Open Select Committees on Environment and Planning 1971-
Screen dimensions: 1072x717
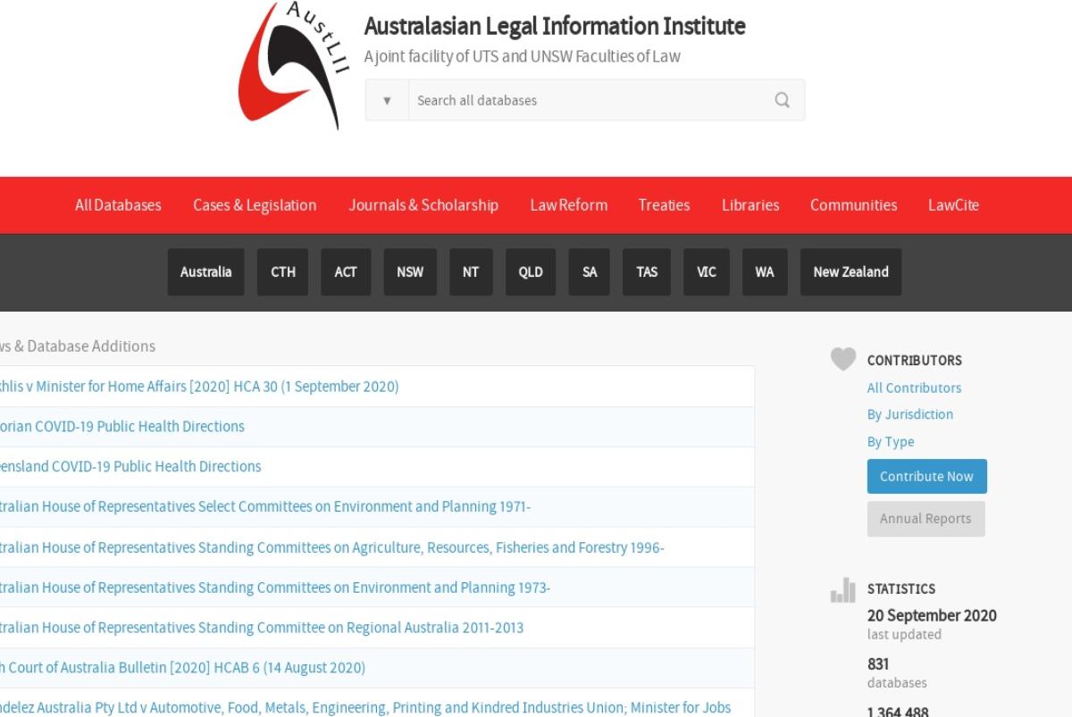click(265, 507)
